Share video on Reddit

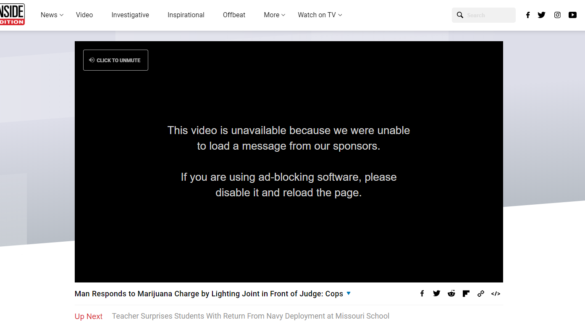pyautogui.click(x=451, y=293)
